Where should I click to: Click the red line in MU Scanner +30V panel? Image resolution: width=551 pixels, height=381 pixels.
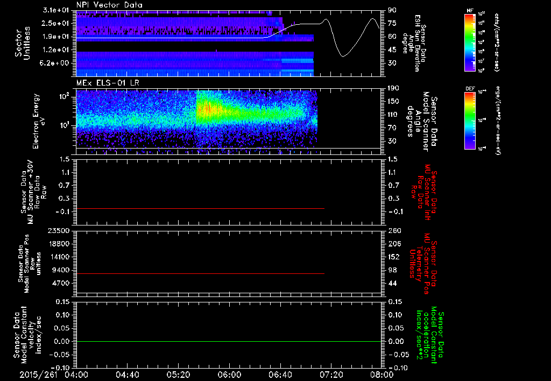click(200, 209)
